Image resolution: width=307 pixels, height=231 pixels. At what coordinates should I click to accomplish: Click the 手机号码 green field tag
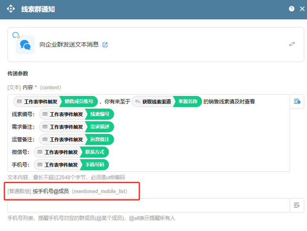click(x=95, y=165)
